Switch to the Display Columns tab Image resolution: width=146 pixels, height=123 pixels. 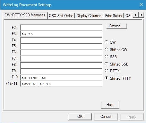(x=89, y=16)
